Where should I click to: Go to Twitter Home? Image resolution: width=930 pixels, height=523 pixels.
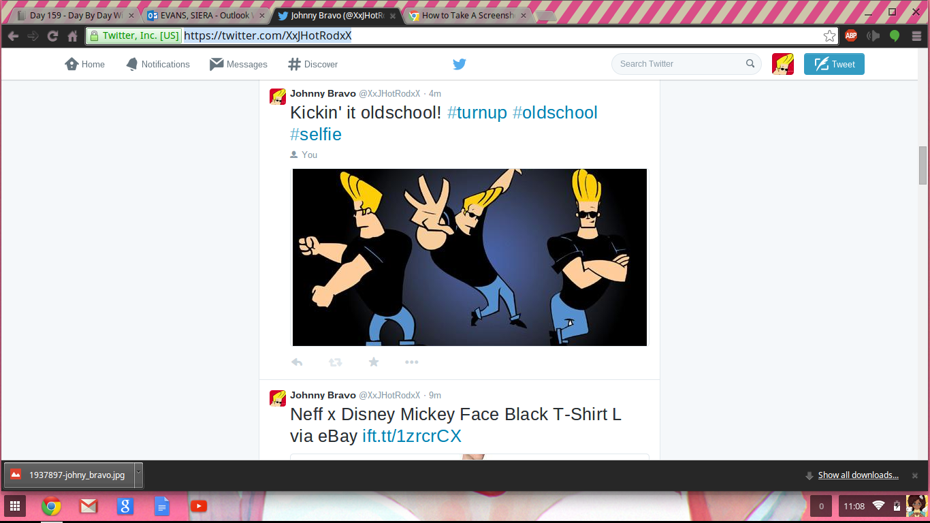coord(85,64)
